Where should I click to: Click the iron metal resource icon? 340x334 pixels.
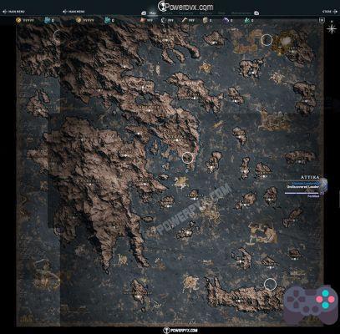coord(164,20)
